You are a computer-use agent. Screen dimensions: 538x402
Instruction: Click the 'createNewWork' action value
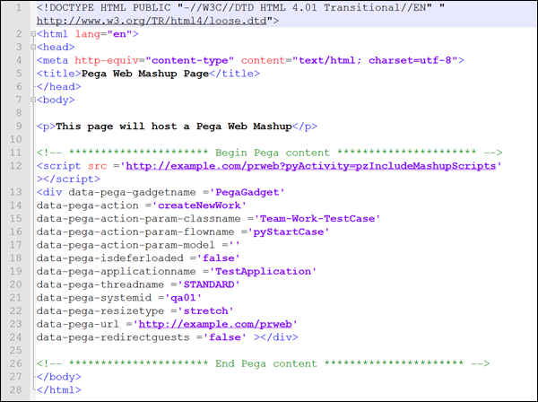pyautogui.click(x=199, y=205)
